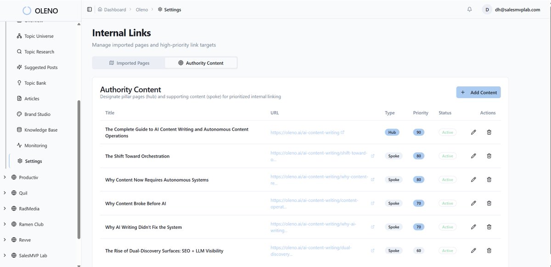Open Monitoring in sidebar
The width and height of the screenshot is (551, 267).
click(32, 146)
